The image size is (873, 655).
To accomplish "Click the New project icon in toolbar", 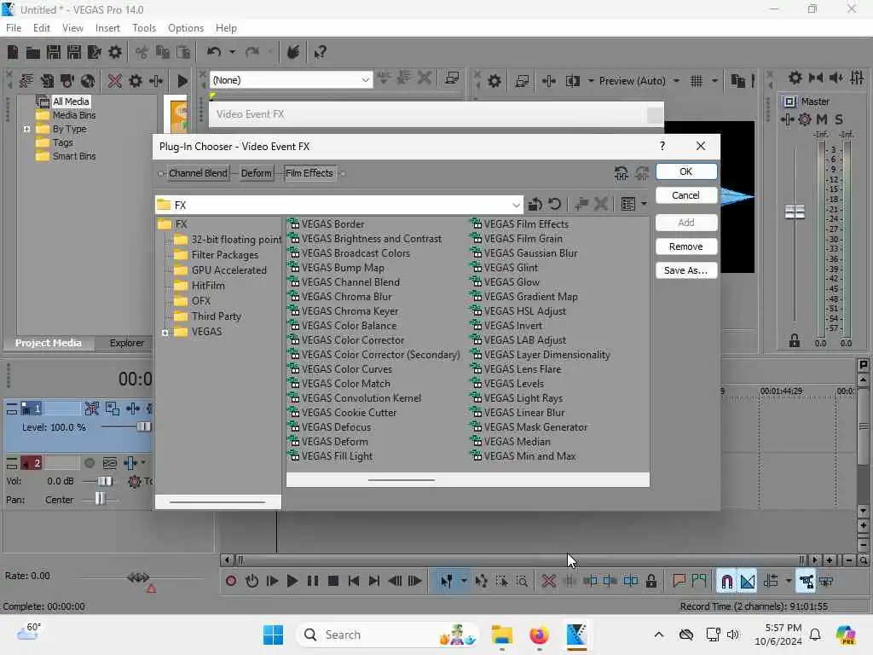I will click(x=13, y=52).
